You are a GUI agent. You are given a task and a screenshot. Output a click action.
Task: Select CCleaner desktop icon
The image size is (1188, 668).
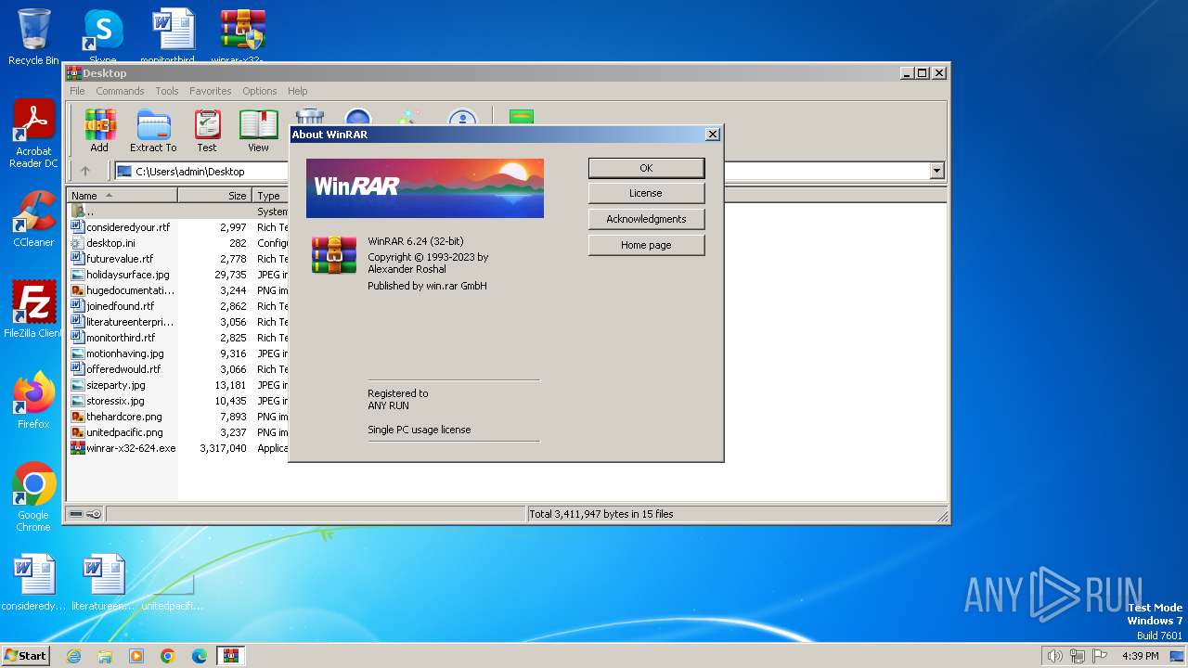tap(33, 219)
